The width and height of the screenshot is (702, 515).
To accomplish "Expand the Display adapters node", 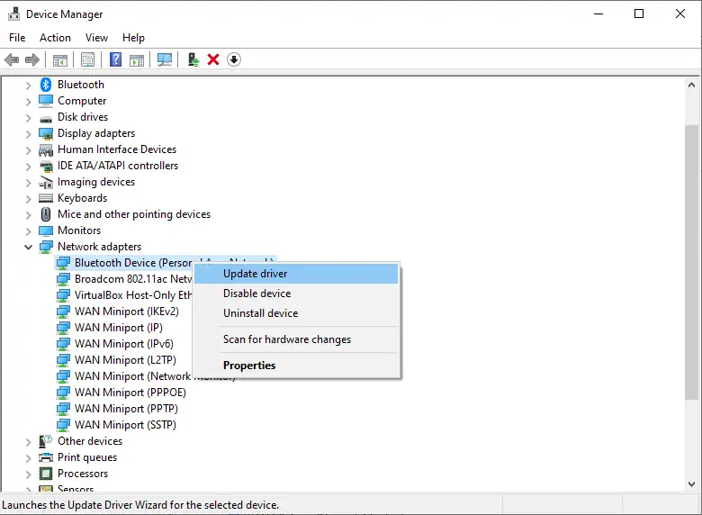I will click(x=28, y=134).
